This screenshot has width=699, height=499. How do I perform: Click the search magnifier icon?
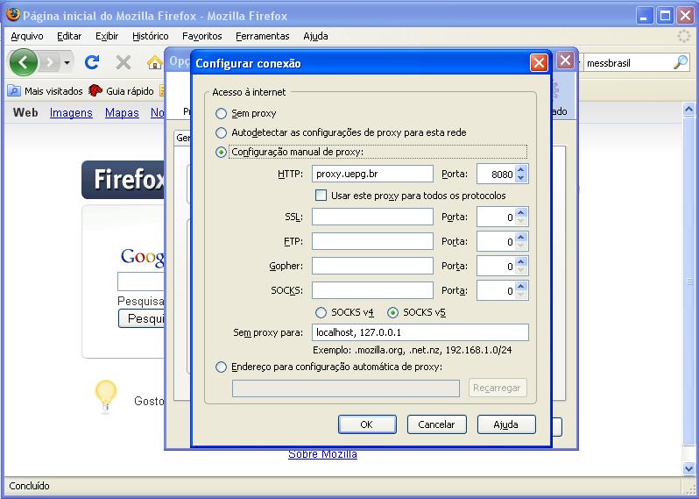click(681, 62)
